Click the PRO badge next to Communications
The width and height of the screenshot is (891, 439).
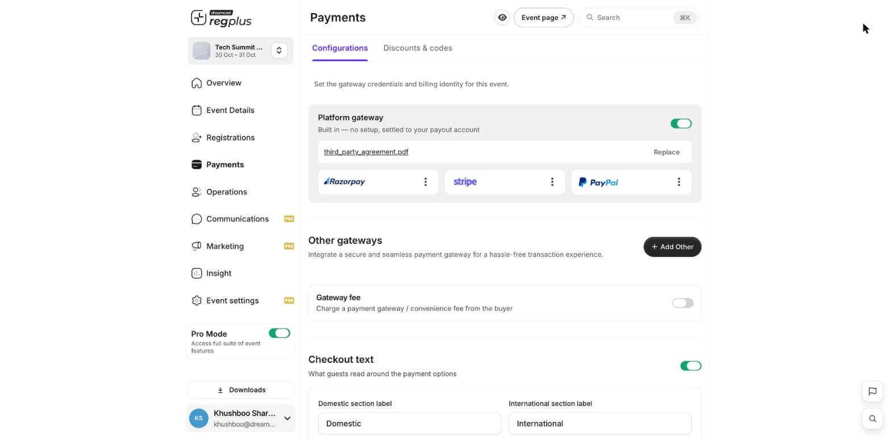[x=289, y=219]
